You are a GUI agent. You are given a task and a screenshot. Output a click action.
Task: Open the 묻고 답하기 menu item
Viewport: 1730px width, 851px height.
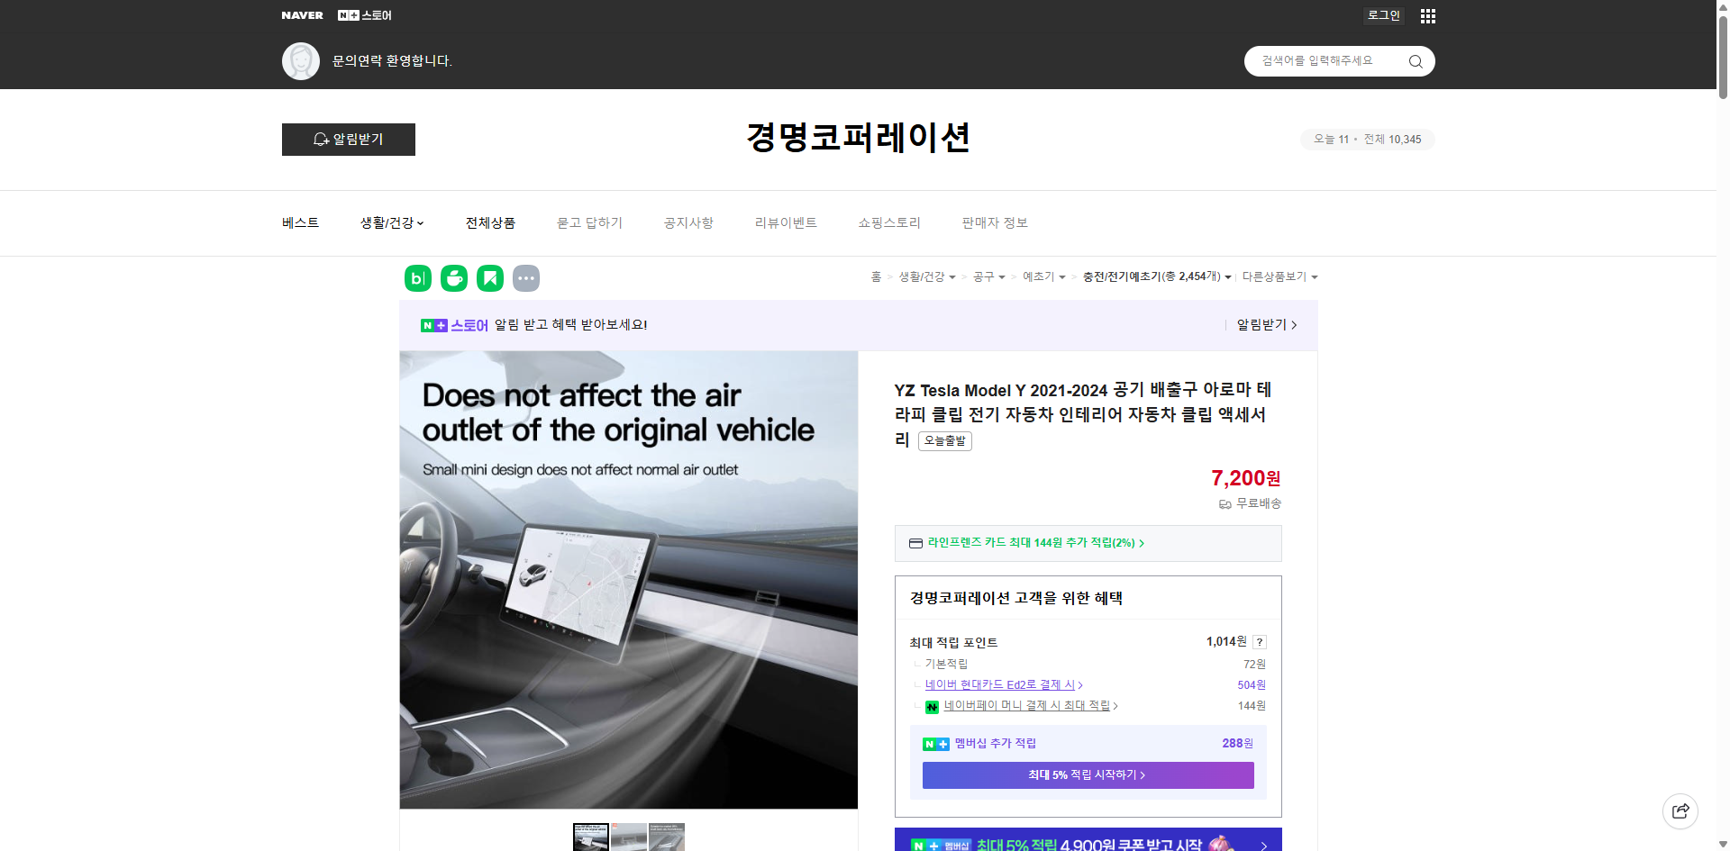click(590, 222)
